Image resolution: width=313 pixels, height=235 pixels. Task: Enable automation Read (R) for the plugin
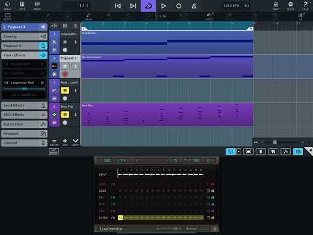261,151
